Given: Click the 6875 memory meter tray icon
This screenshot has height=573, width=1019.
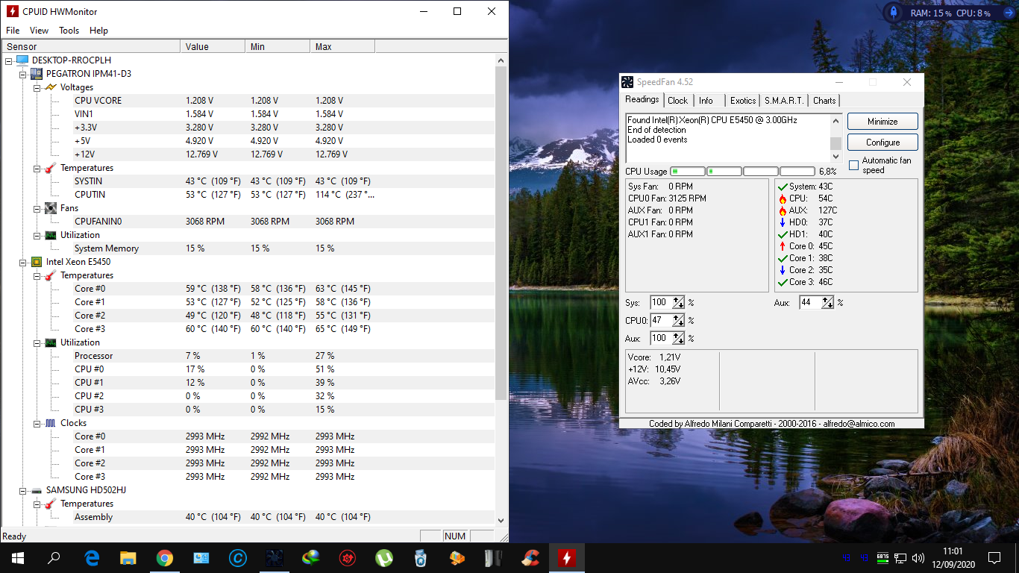Looking at the screenshot, I should [882, 557].
